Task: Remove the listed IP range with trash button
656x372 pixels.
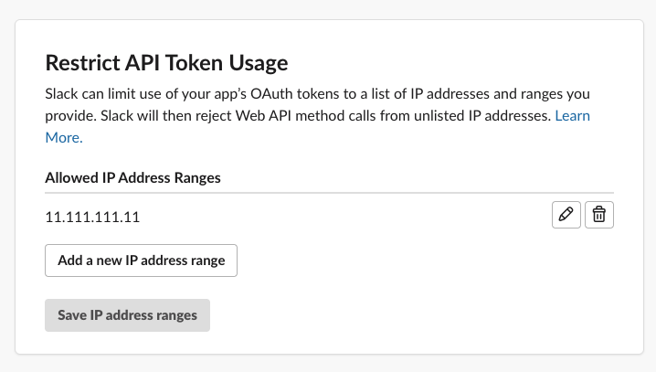Action: click(598, 215)
